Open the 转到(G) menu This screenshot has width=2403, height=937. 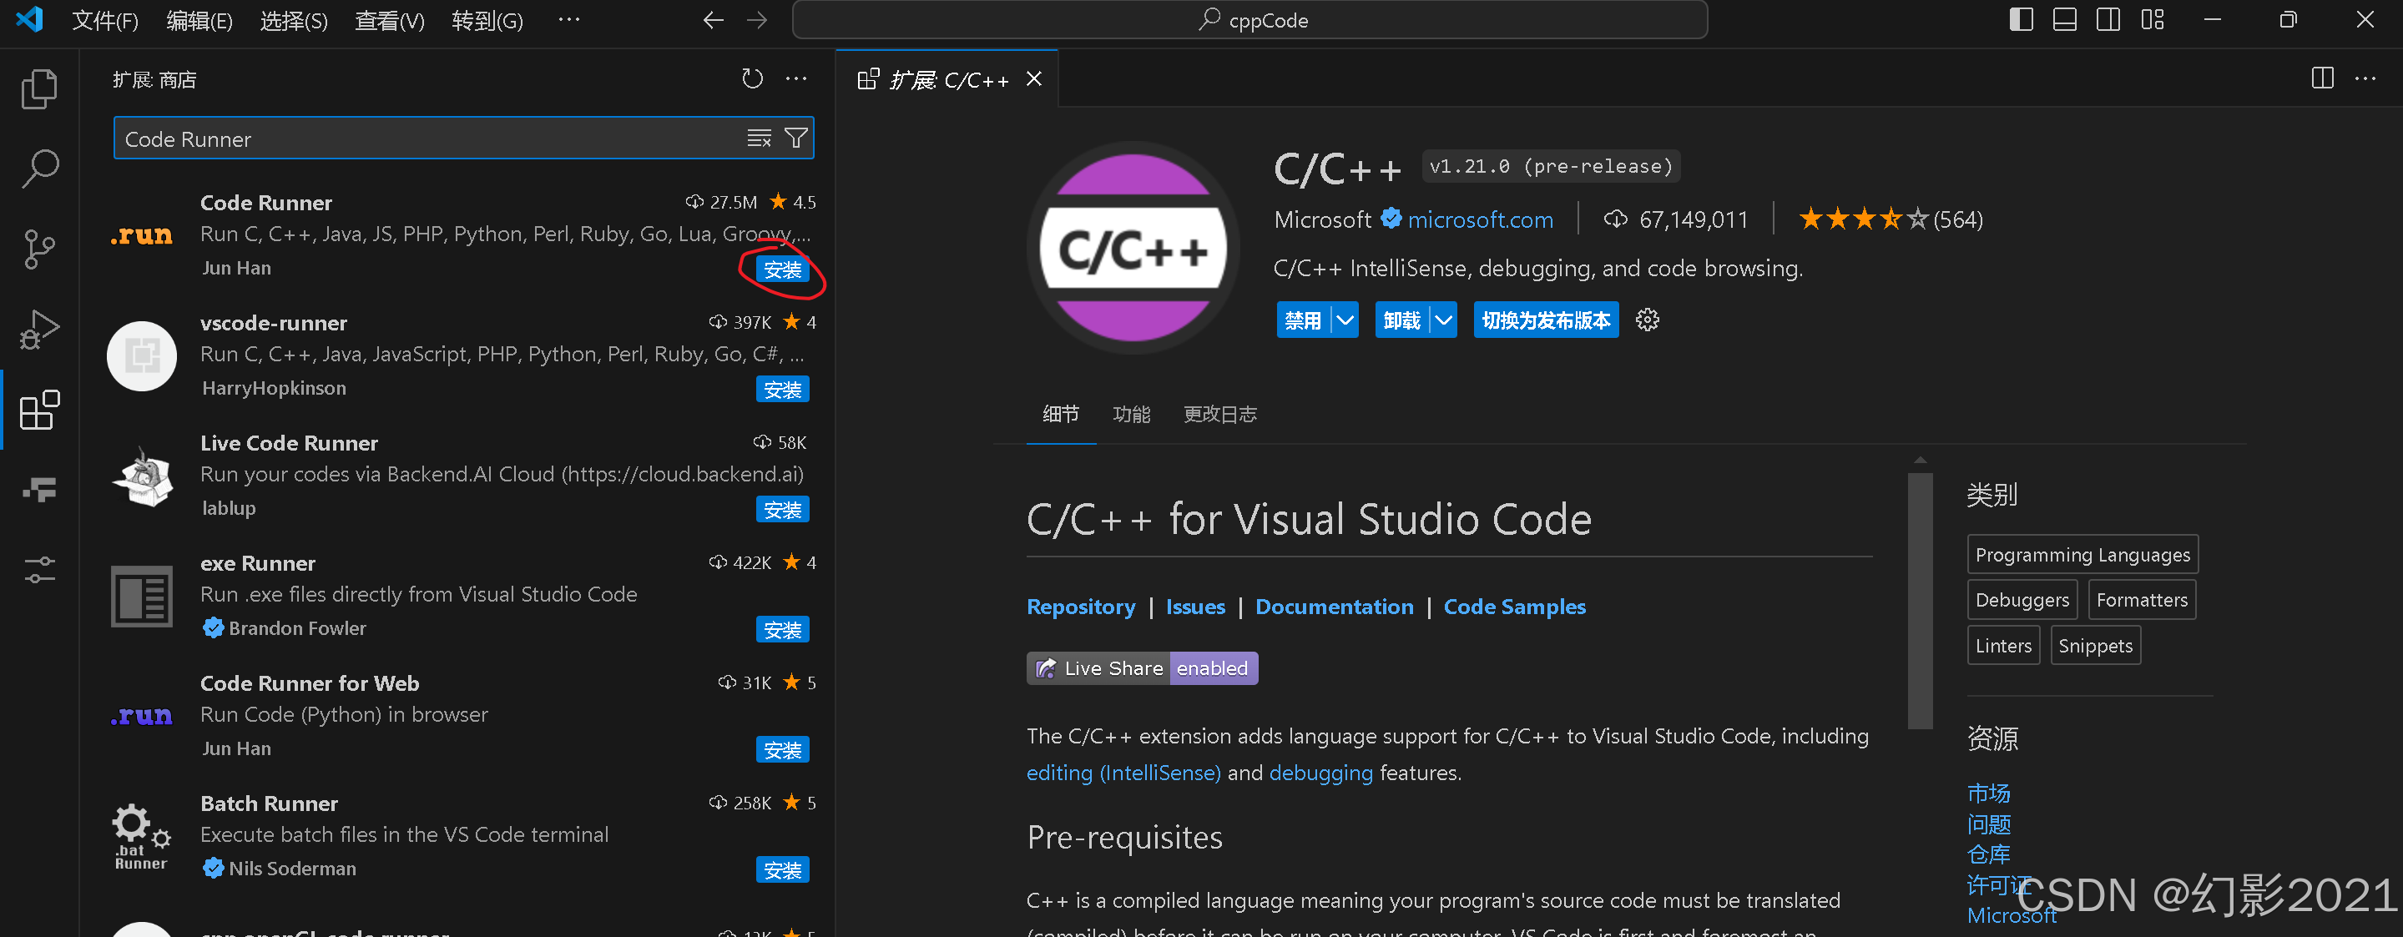(x=487, y=21)
